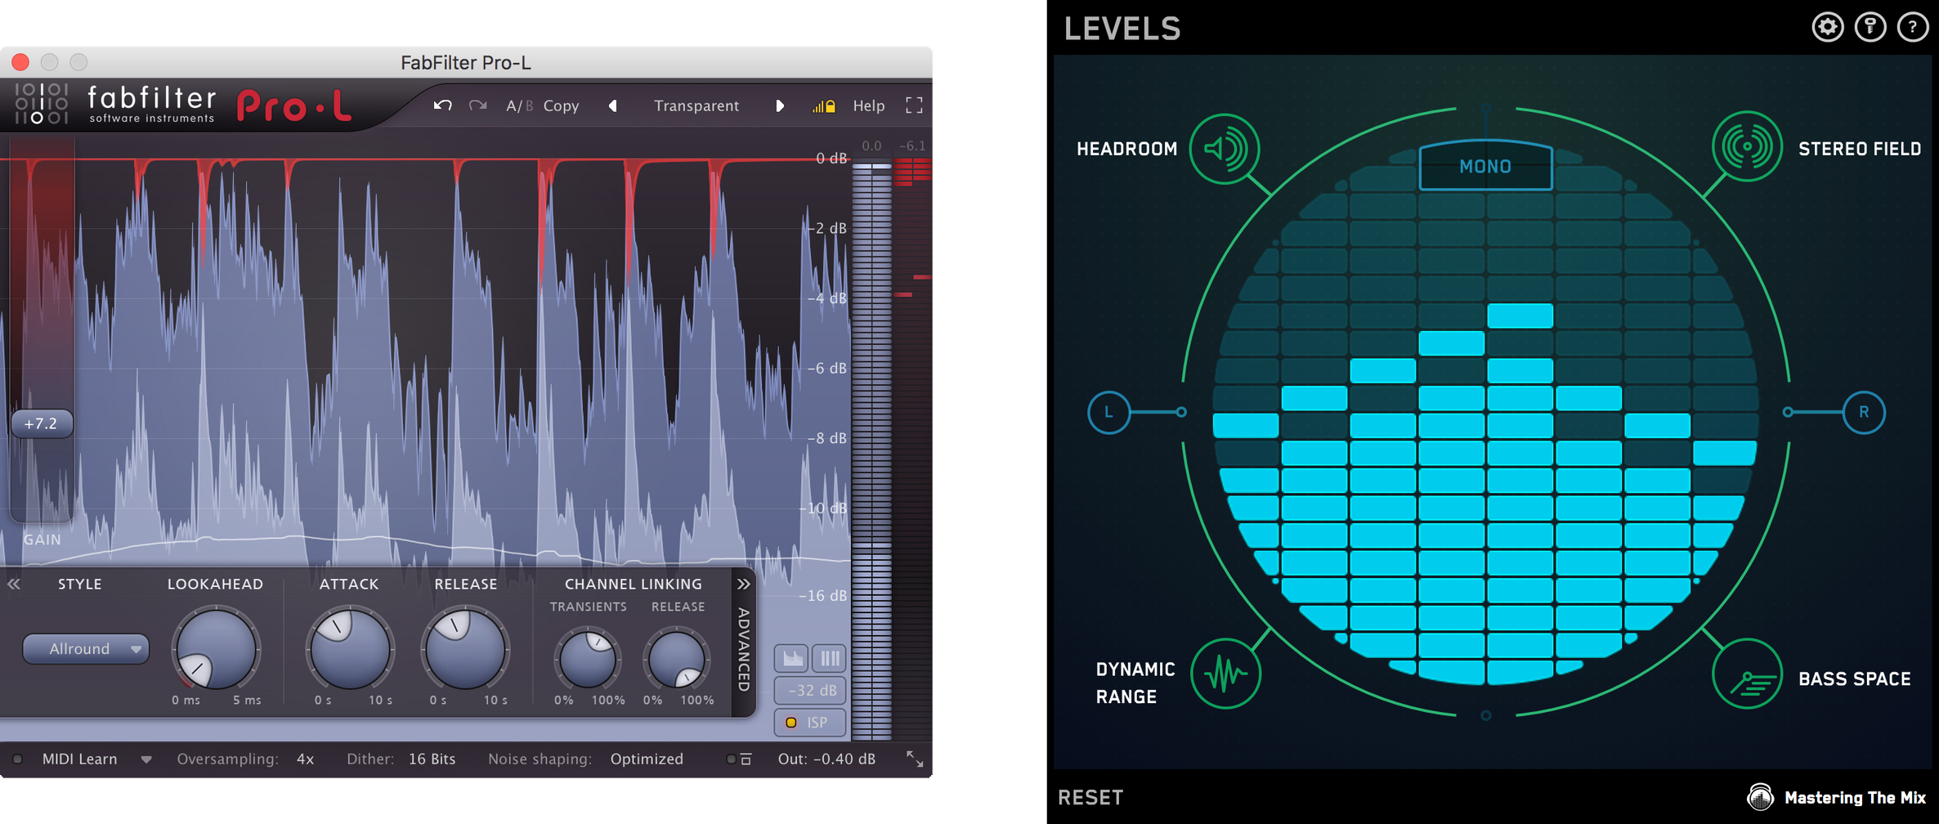Redo the change in Pro-L

(478, 105)
